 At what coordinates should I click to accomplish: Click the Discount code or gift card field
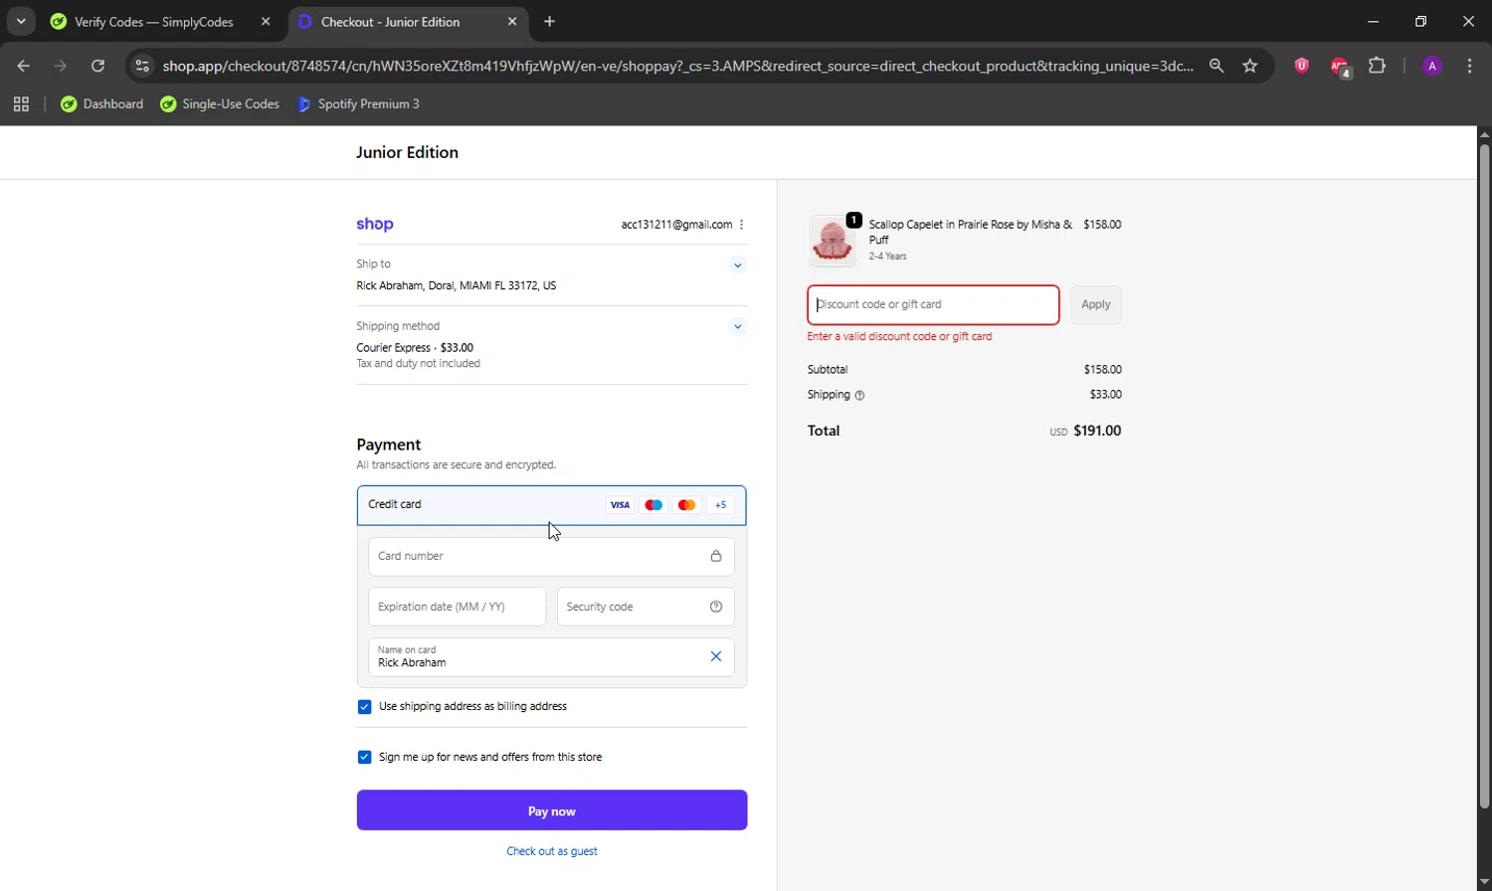pyautogui.click(x=933, y=305)
